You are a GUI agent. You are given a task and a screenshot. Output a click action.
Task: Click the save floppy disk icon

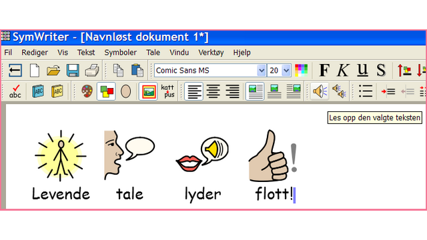coord(73,71)
